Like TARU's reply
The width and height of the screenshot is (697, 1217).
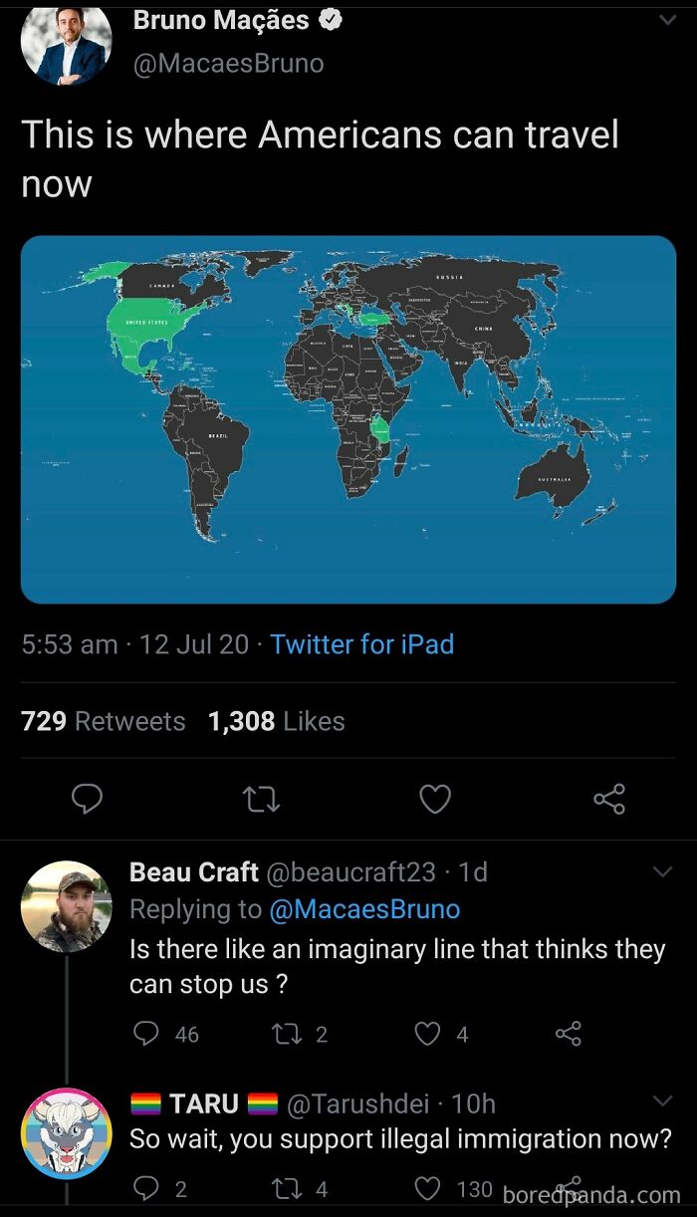tap(428, 1188)
